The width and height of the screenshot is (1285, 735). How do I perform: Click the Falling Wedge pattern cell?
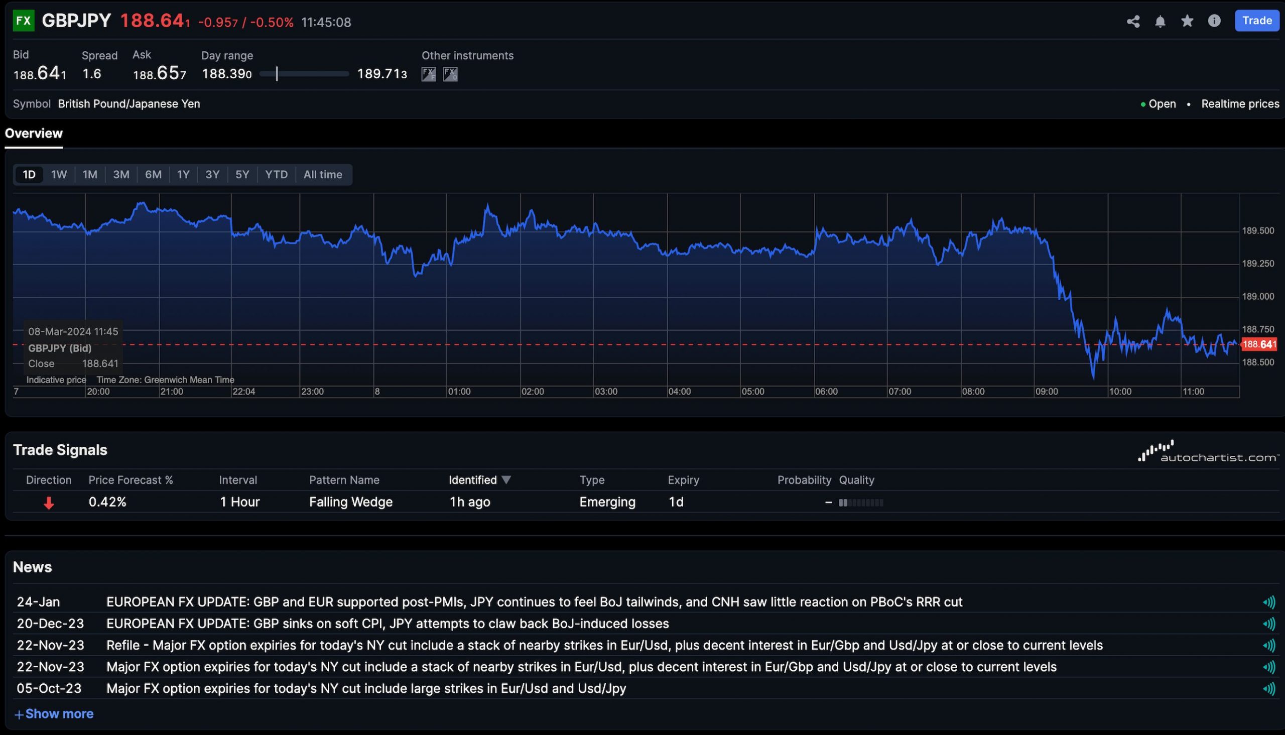click(351, 502)
